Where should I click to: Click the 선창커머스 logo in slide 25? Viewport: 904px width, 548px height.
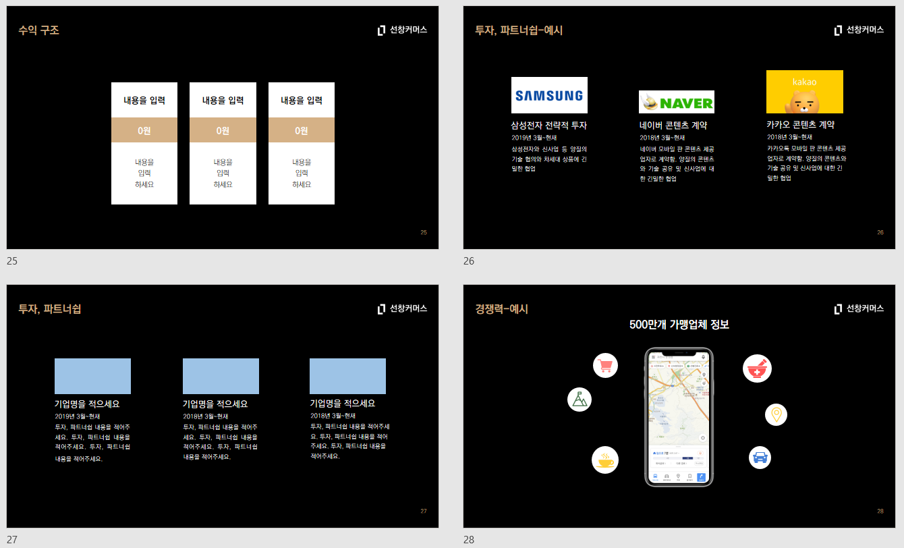point(403,30)
